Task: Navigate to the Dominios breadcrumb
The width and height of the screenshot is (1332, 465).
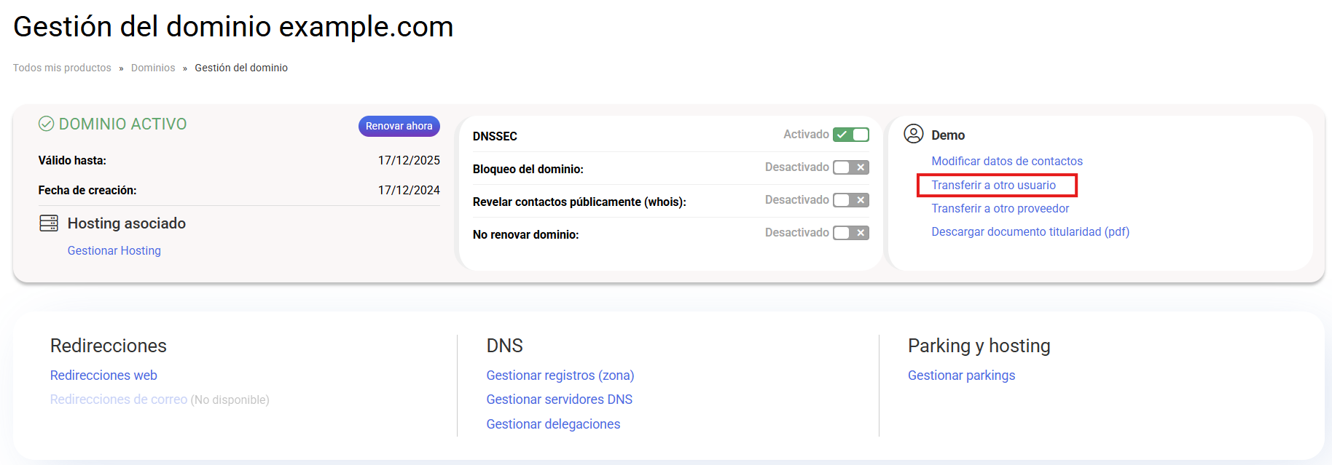Action: [x=153, y=68]
